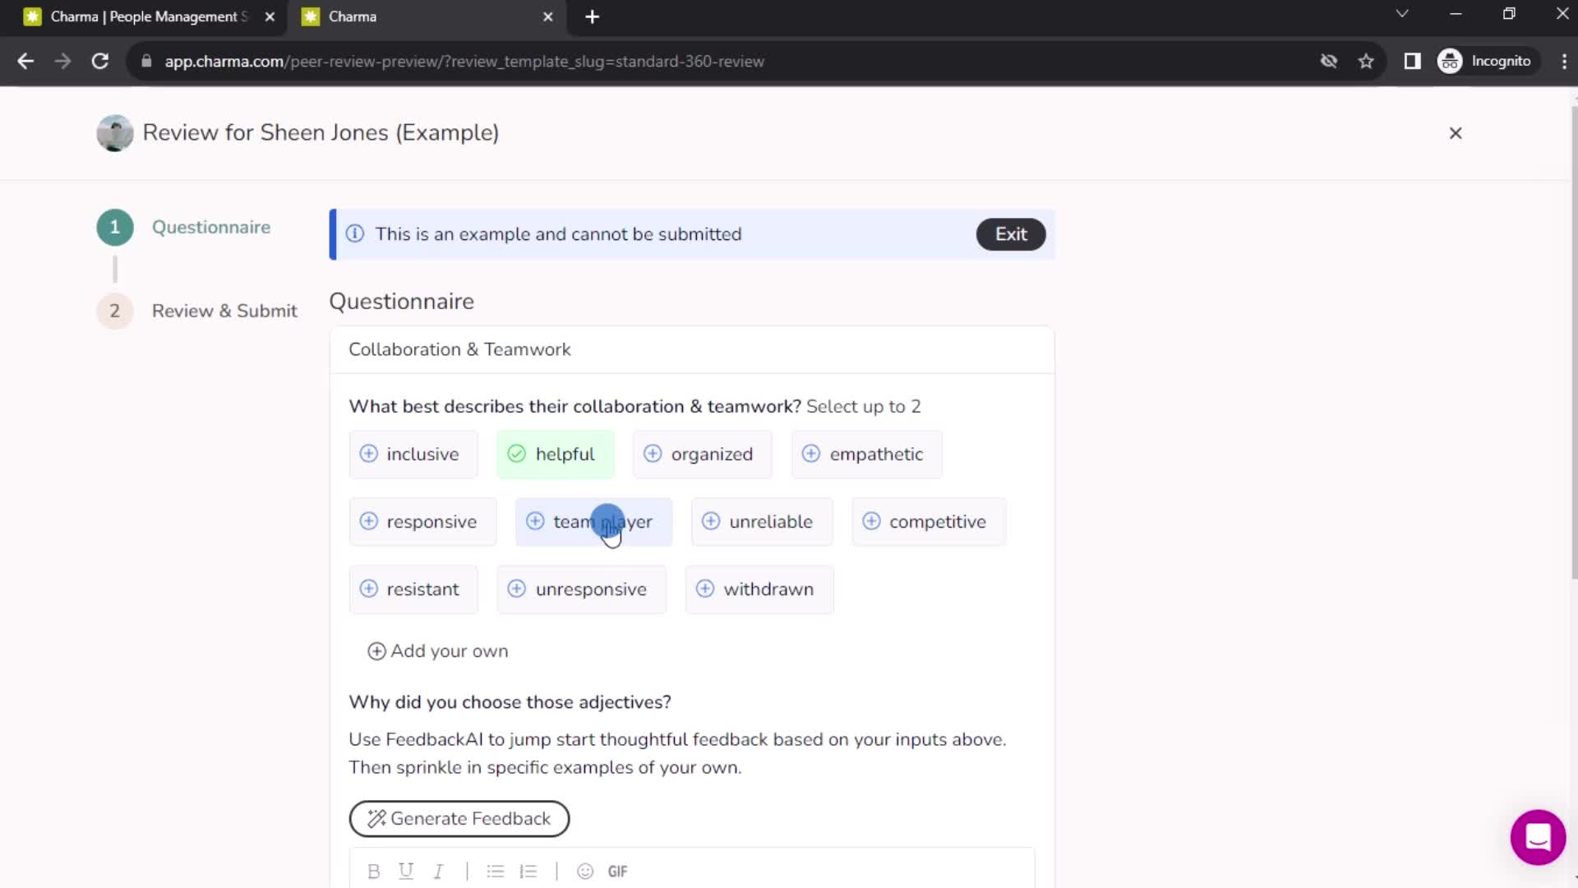Viewport: 1578px width, 888px height.
Task: Click the numbered list icon
Action: [528, 872]
